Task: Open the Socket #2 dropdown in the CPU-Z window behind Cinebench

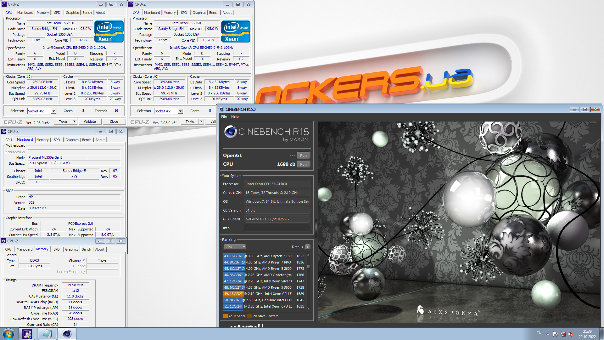Action: tap(180, 111)
